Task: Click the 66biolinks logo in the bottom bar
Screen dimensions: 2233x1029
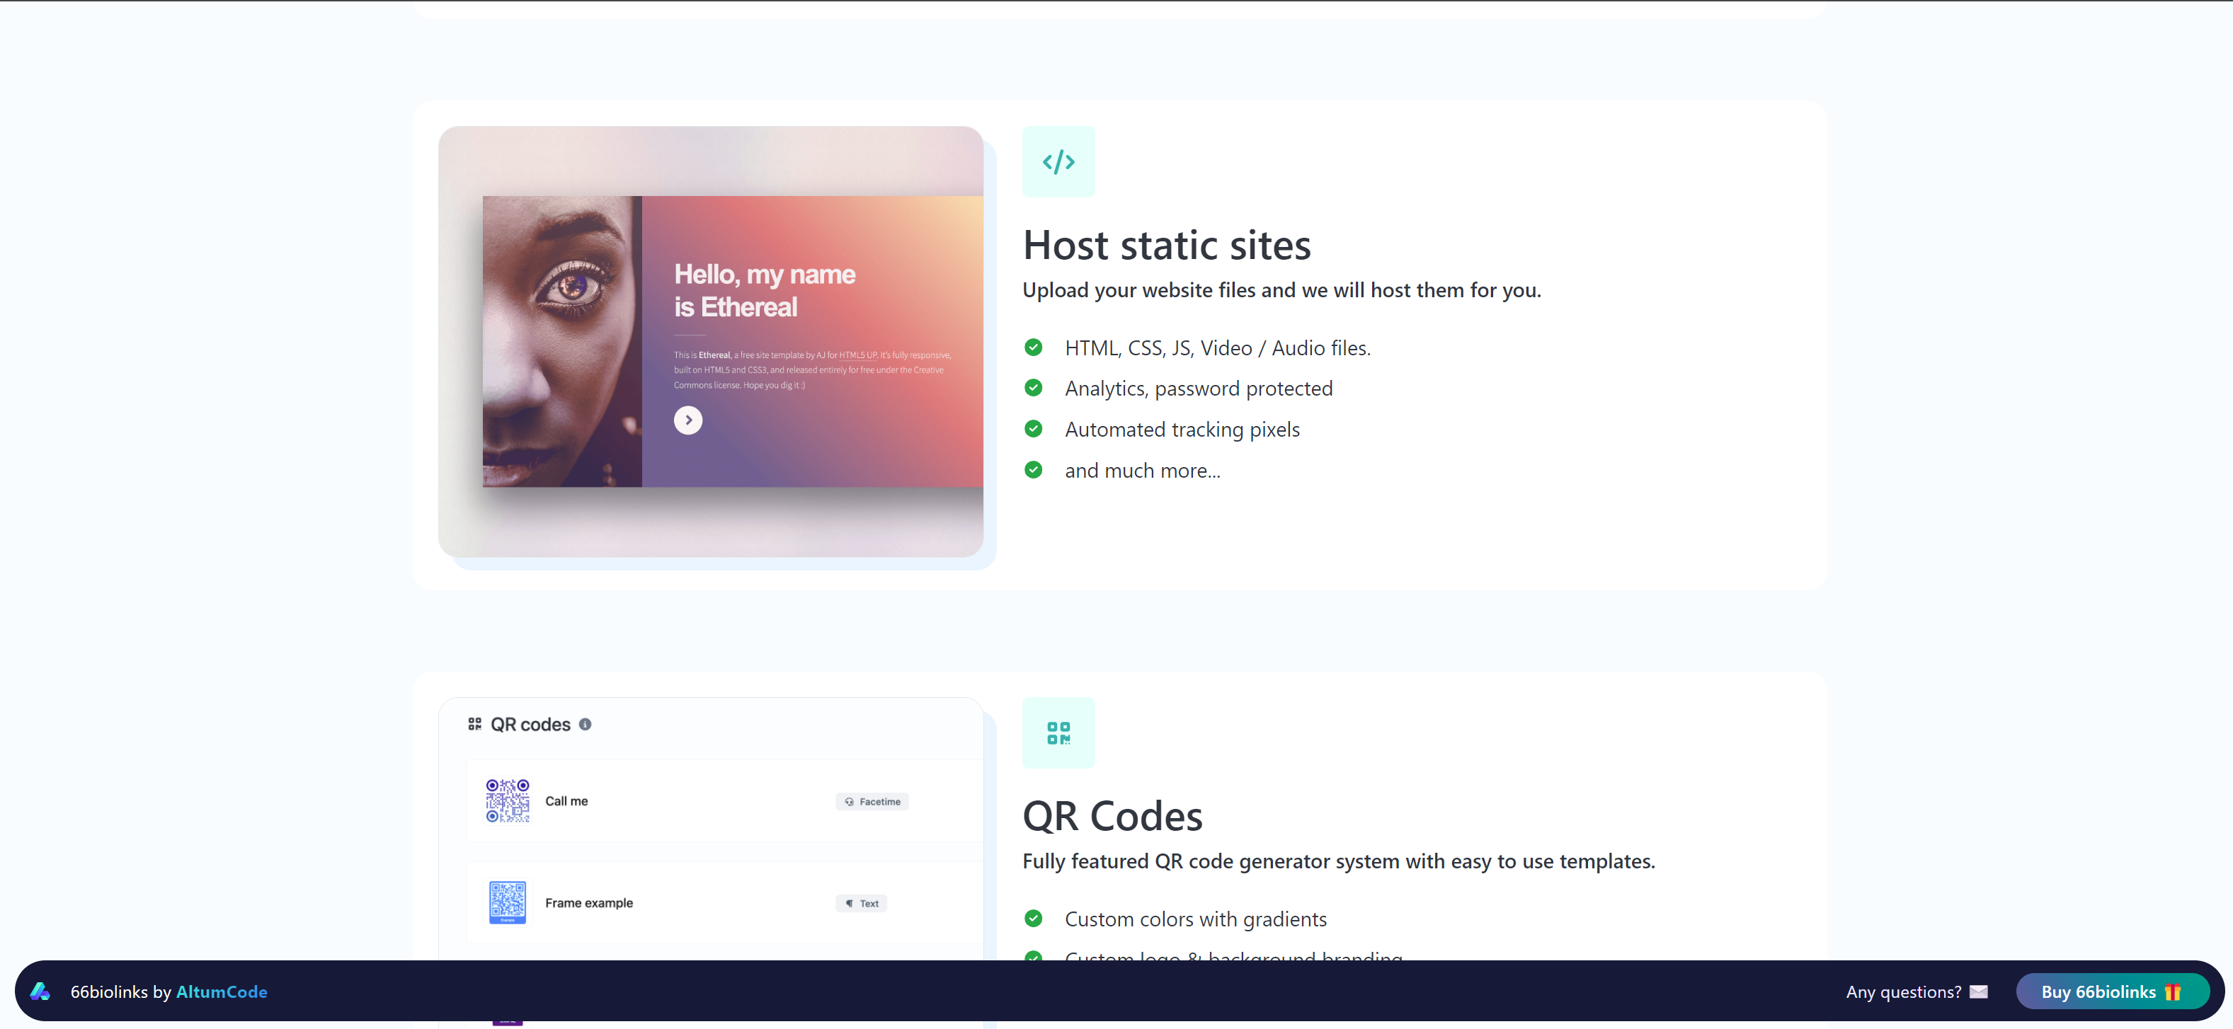Action: tap(41, 991)
